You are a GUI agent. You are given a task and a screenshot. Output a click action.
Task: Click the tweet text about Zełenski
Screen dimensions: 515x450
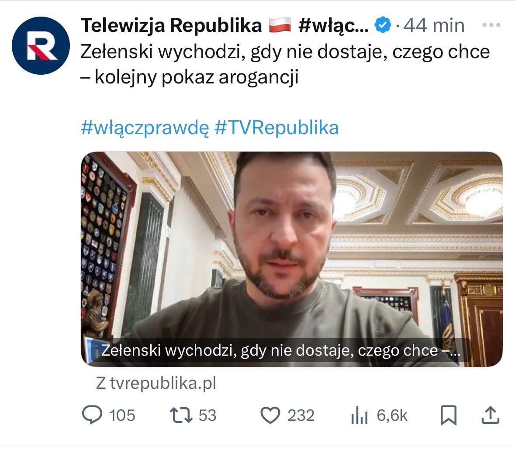coord(285,64)
